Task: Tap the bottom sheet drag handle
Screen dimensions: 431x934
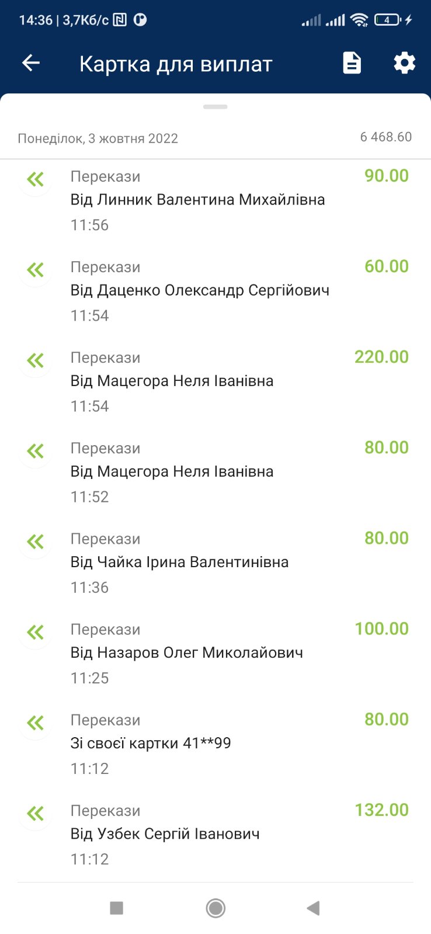Action: coord(215,107)
